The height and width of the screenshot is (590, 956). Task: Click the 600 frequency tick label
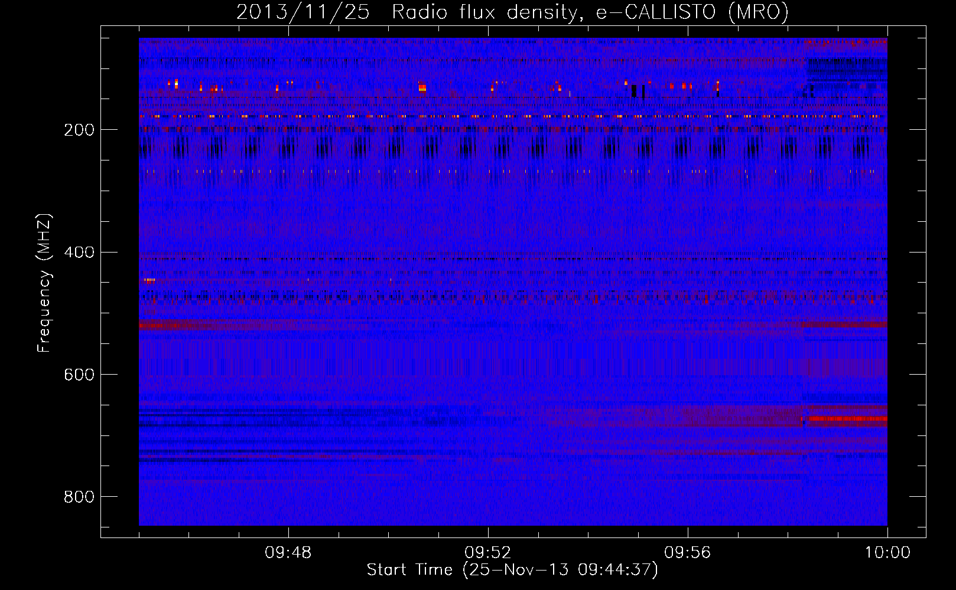pos(79,375)
